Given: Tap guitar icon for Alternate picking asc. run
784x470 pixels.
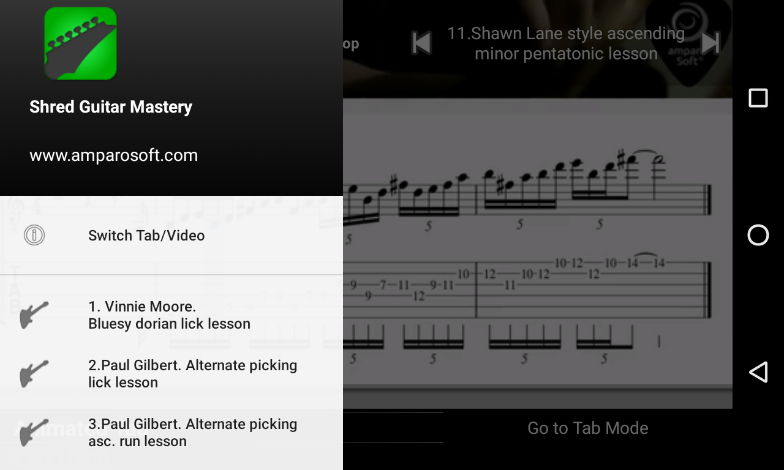Looking at the screenshot, I should (34, 432).
